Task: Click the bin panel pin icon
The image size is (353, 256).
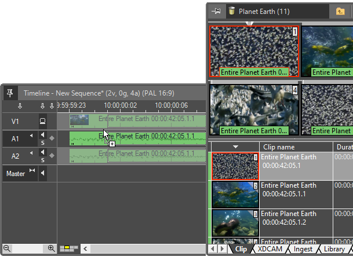Action: click(x=217, y=10)
